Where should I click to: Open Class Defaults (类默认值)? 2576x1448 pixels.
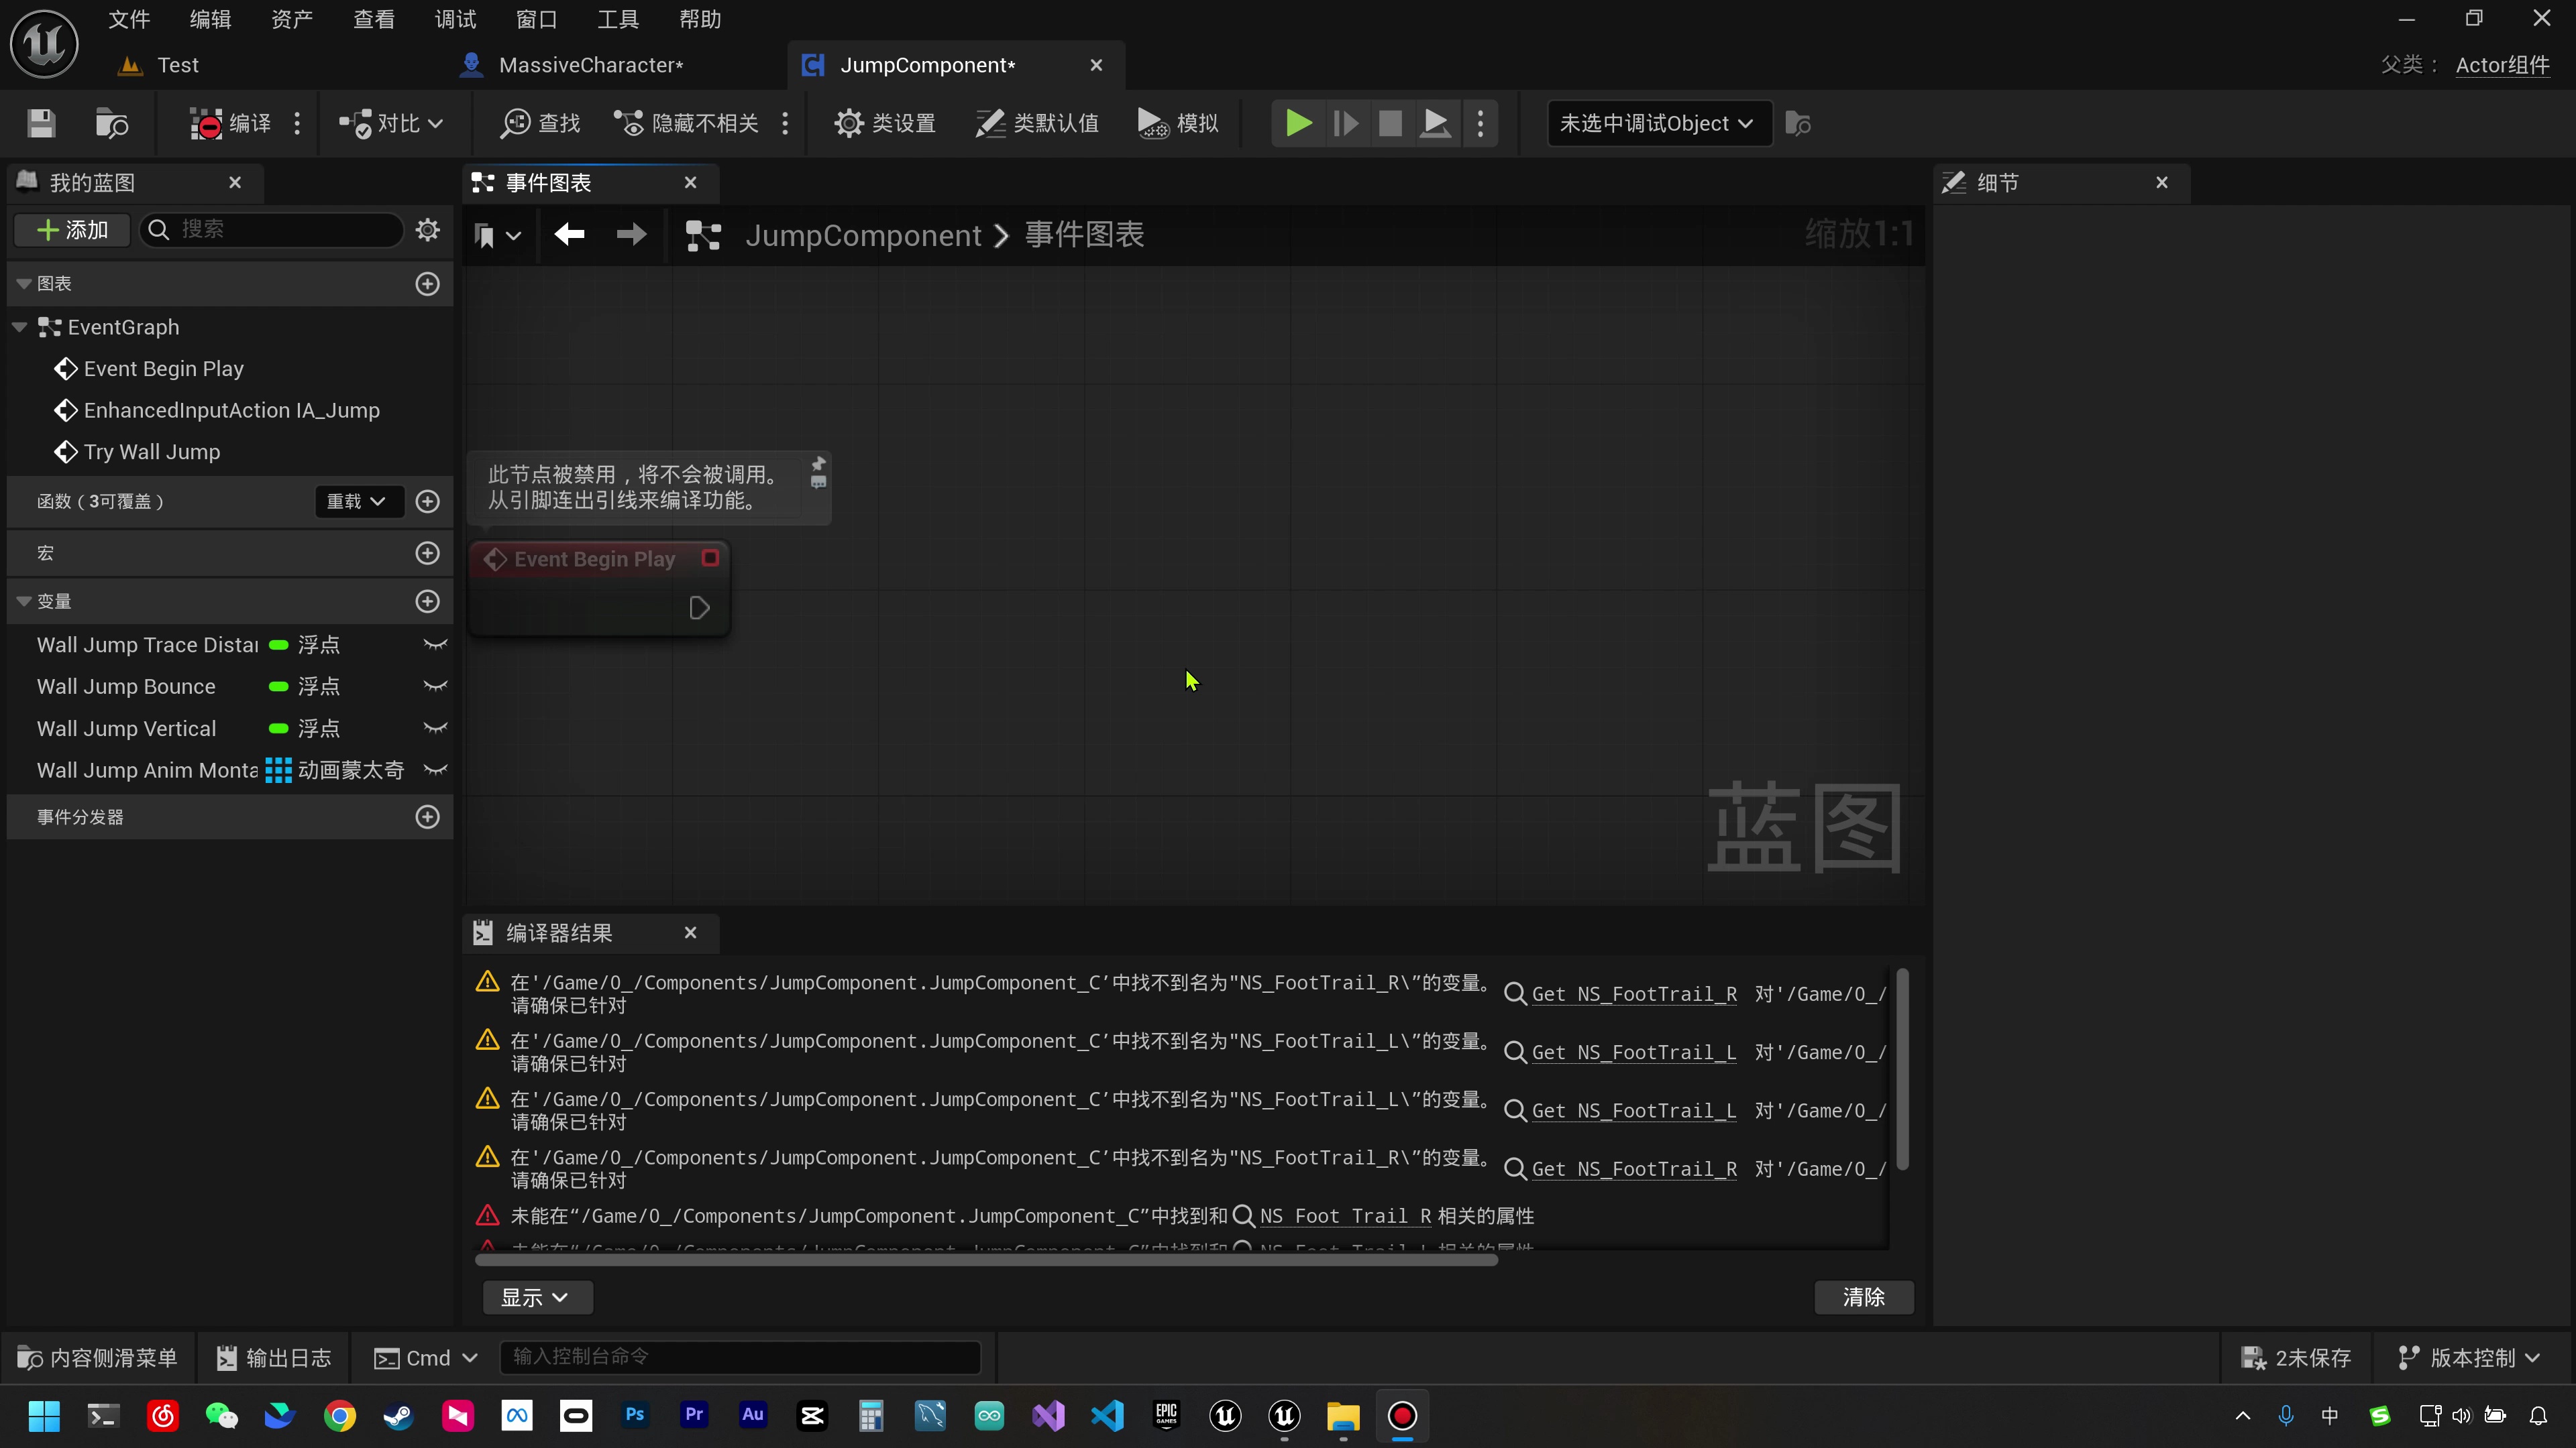pyautogui.click(x=1037, y=123)
